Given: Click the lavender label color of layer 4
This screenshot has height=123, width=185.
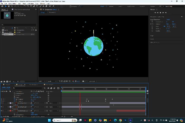Looking at the screenshot, I should pyautogui.click(x=11, y=107).
